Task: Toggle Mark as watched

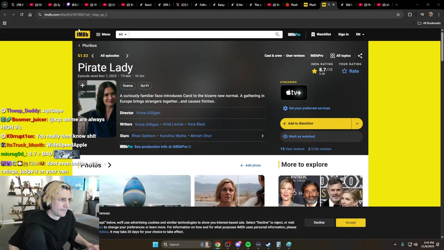Action: [321, 136]
